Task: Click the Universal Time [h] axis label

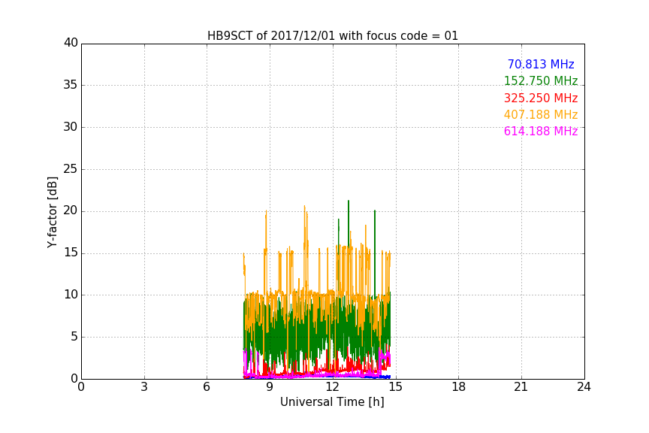Action: (332, 402)
